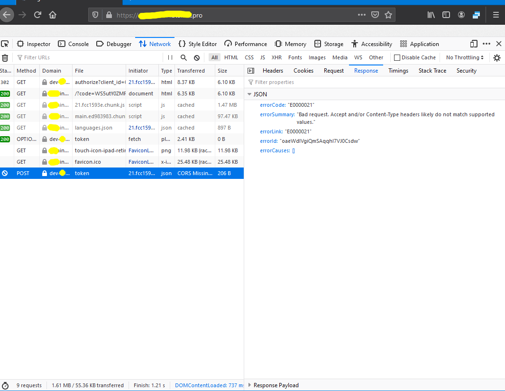The height and width of the screenshot is (391, 505).
Task: Save page to Pocket
Action: pos(375,15)
